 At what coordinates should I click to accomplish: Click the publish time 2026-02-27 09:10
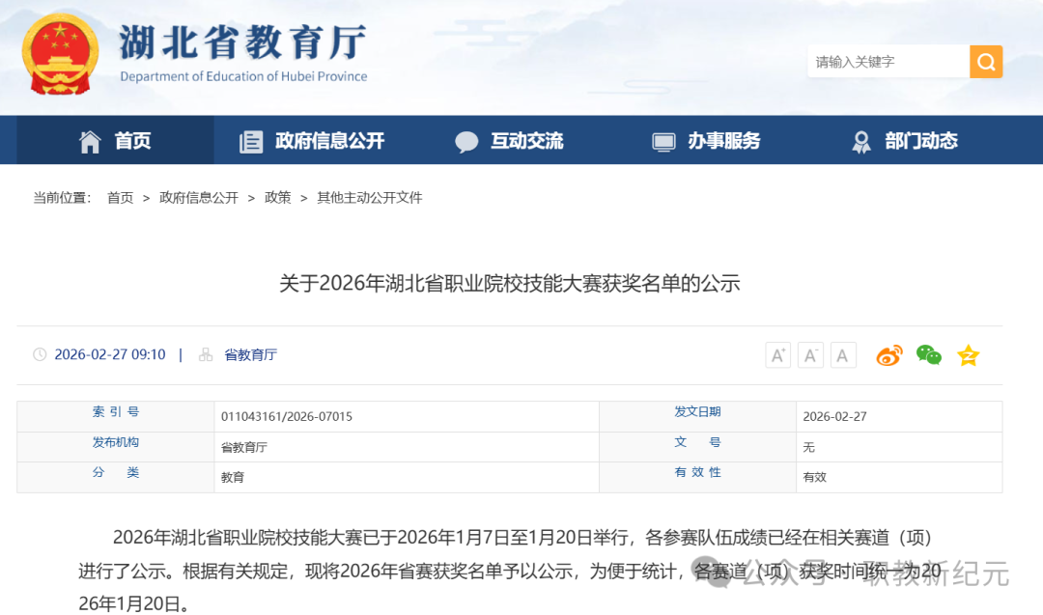(110, 354)
